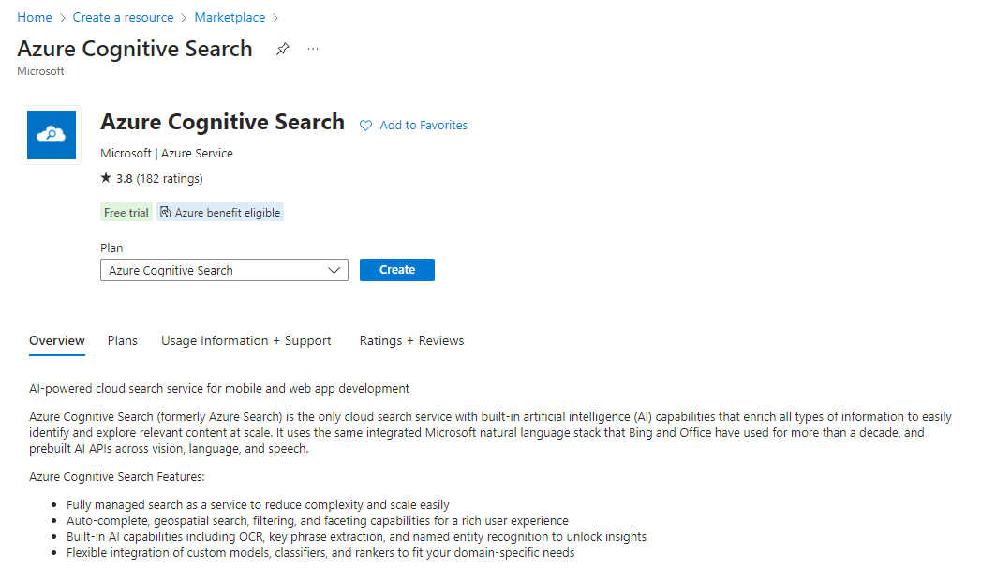Expand the Plan dropdown chevron
Image resolution: width=981 pixels, height=569 pixels.
pos(335,270)
